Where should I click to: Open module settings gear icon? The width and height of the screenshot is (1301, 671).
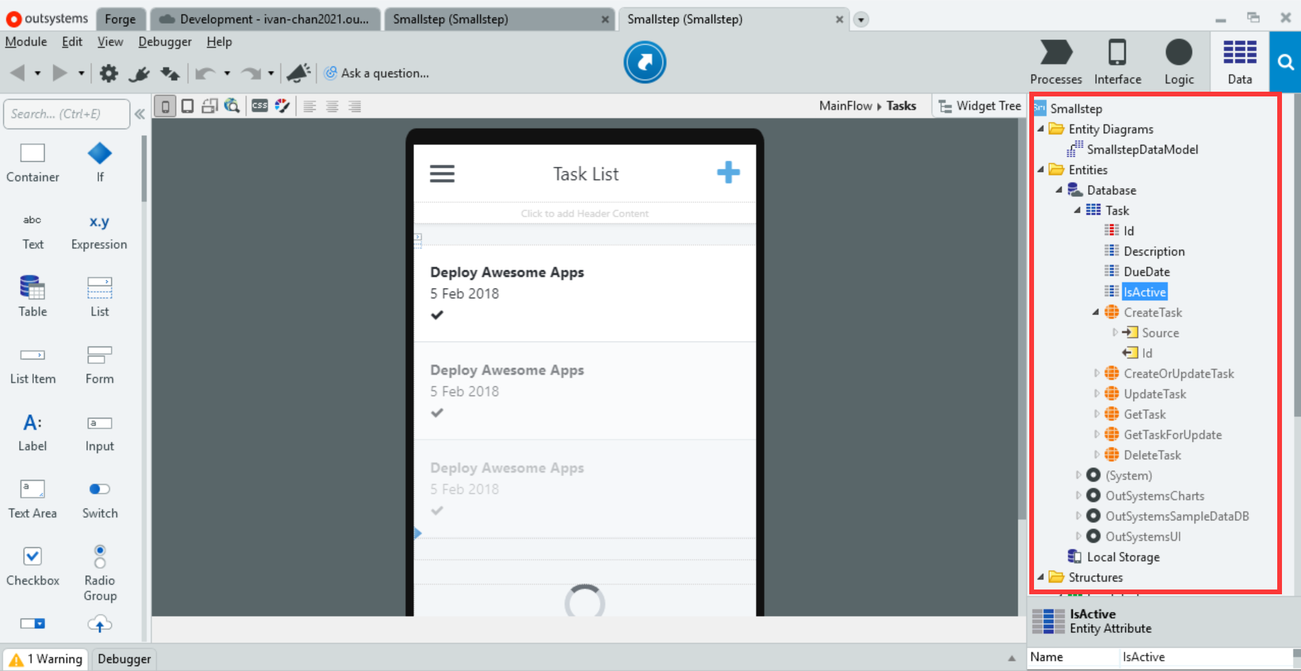pos(109,73)
